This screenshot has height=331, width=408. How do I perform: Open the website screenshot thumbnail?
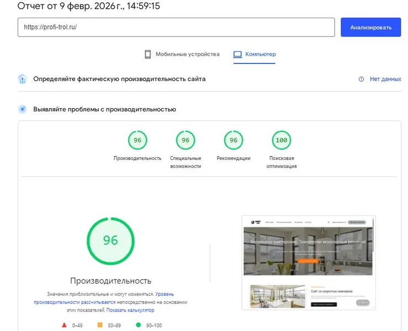(309, 263)
